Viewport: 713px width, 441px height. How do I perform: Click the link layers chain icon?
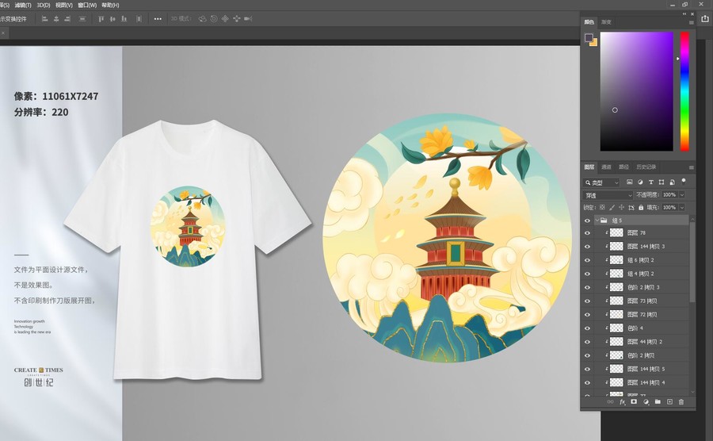coord(610,402)
